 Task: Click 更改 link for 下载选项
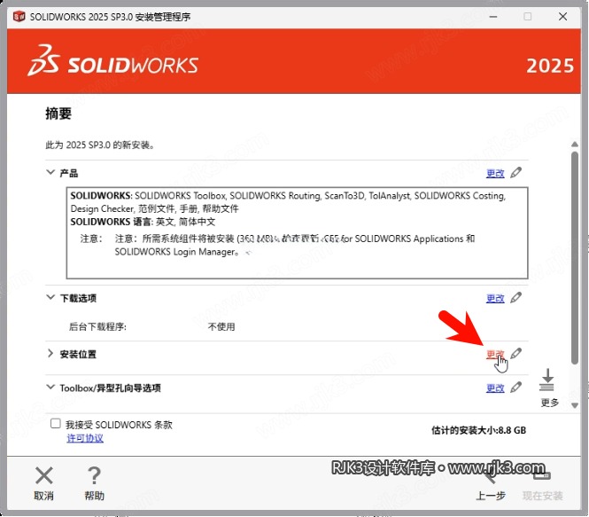click(495, 298)
